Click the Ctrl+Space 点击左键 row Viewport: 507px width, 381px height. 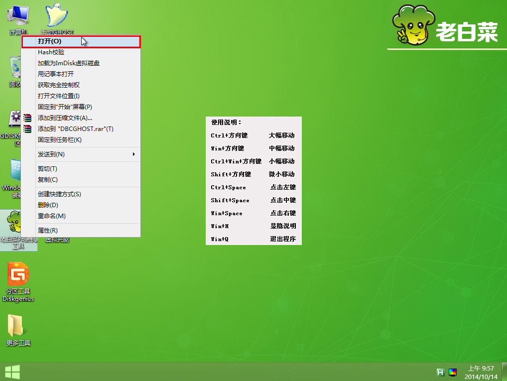pyautogui.click(x=253, y=187)
